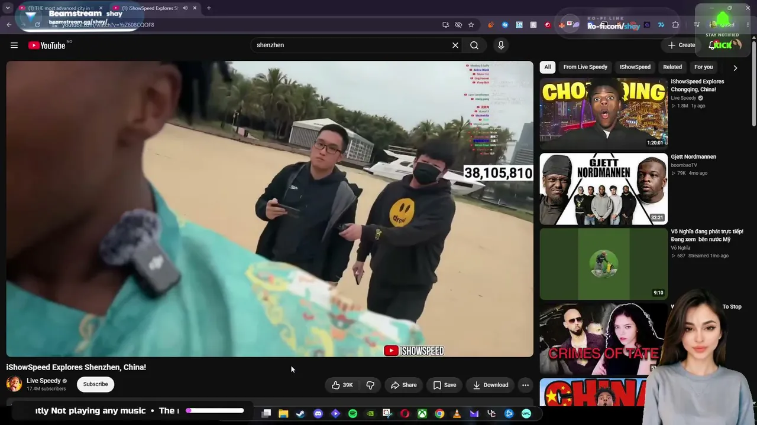Select the All filter chip
The width and height of the screenshot is (757, 425).
[548, 67]
